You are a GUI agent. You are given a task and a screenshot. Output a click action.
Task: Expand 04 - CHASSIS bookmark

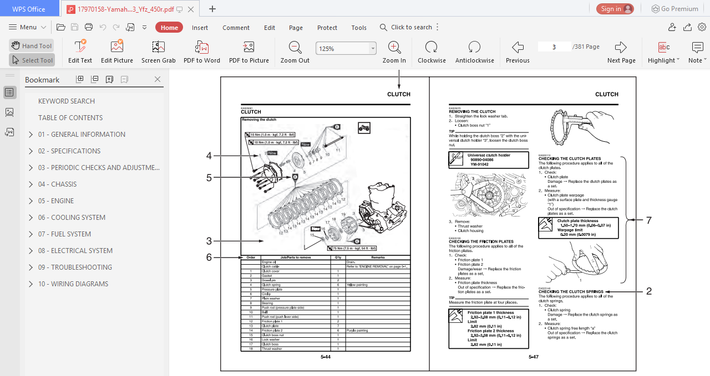coord(31,184)
